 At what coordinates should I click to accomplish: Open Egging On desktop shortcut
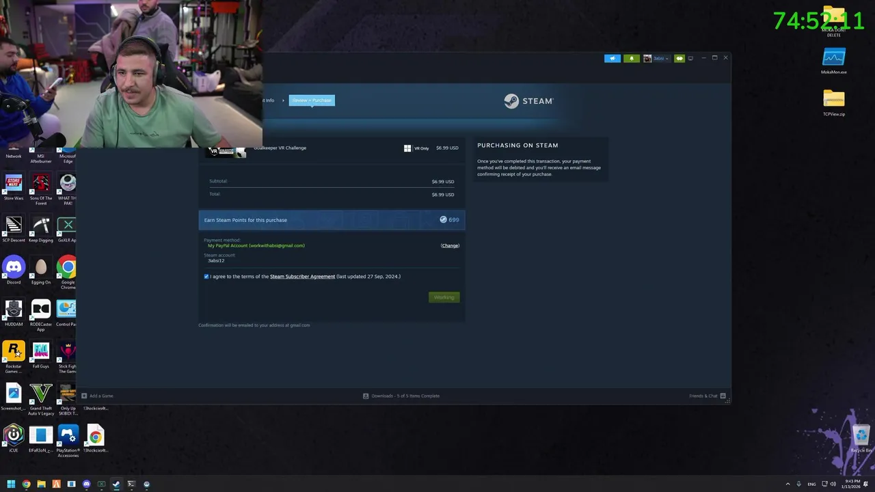(x=41, y=271)
